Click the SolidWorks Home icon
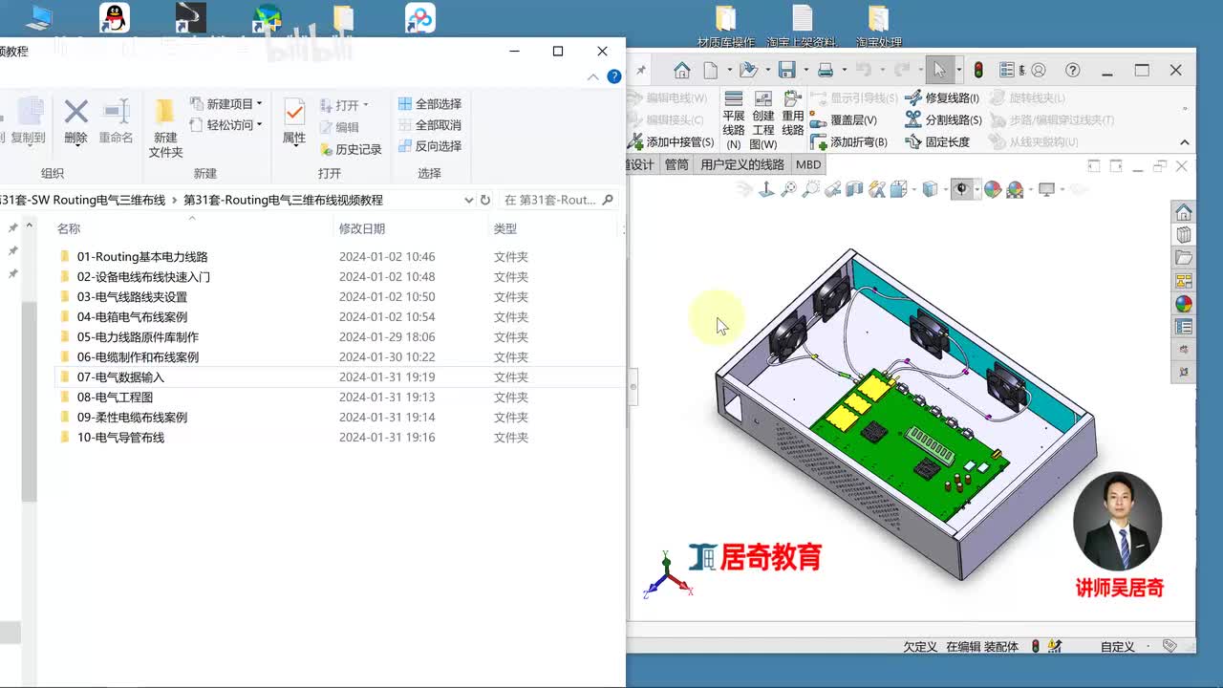This screenshot has width=1223, height=688. tap(681, 70)
